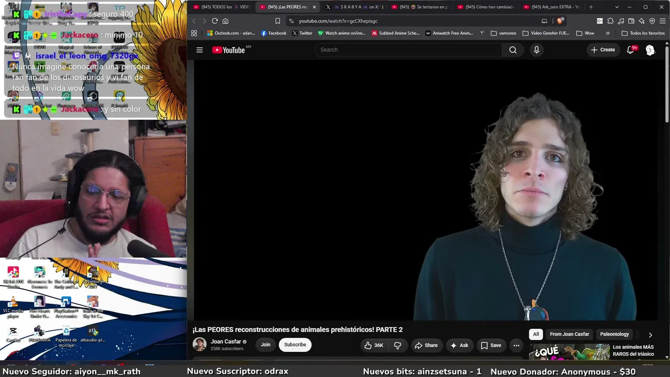
Task: Click the Join channel button
Action: tap(265, 345)
